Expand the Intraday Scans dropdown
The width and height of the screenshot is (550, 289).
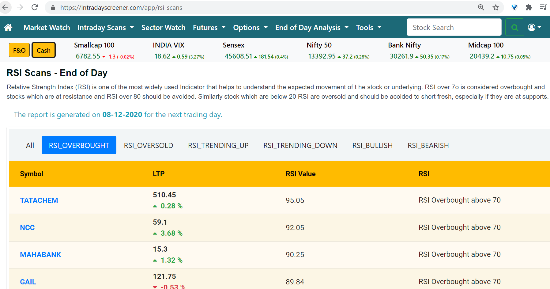[106, 28]
